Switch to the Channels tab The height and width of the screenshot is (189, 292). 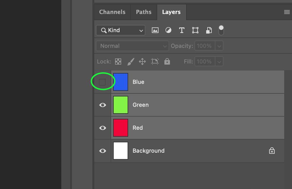coord(112,12)
